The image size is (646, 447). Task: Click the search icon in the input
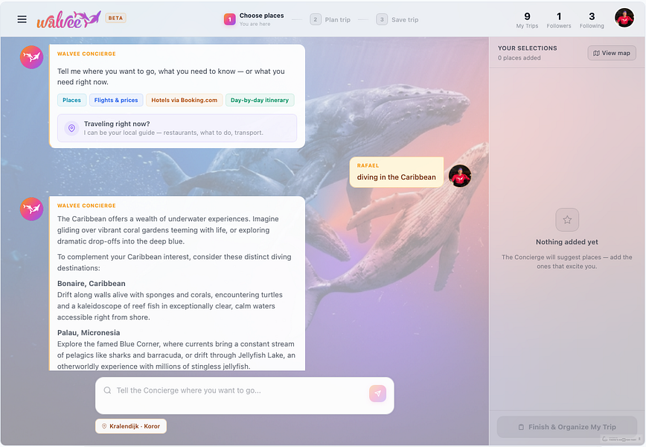click(107, 390)
